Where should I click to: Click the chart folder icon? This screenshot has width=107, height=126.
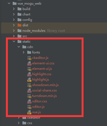pos(19,14)
